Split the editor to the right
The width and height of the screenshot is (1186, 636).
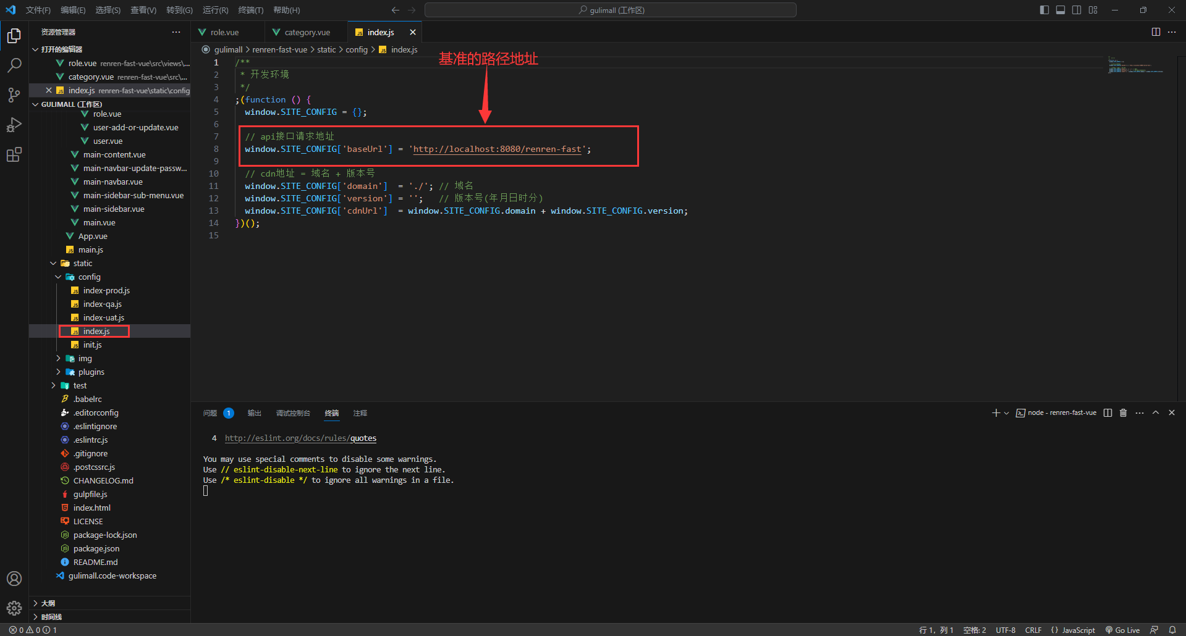1156,32
